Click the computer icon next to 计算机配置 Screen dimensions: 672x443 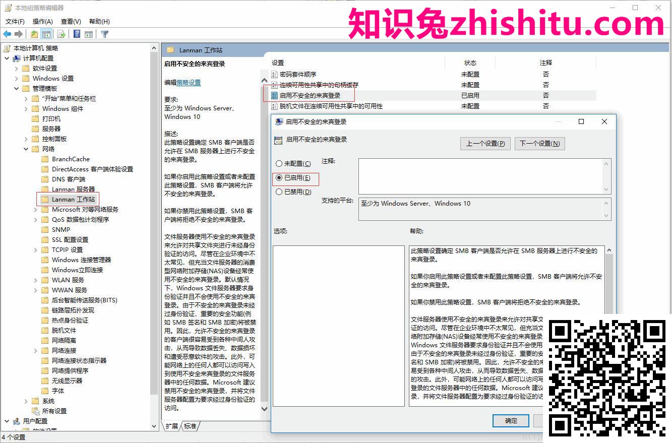[x=17, y=58]
